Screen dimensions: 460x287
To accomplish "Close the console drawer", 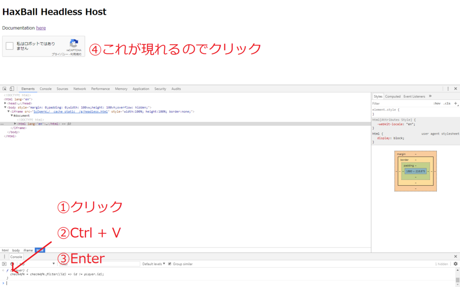I will pos(456,257).
